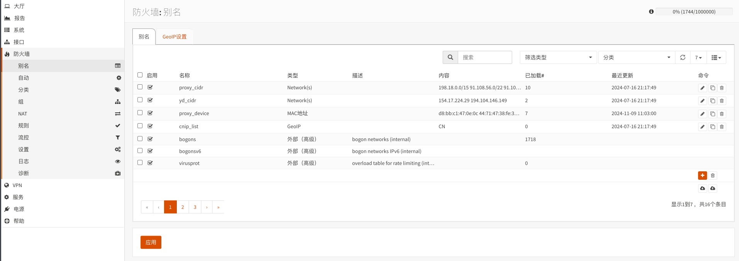Select the cnip_list row checkbox
The height and width of the screenshot is (261, 739).
point(140,126)
